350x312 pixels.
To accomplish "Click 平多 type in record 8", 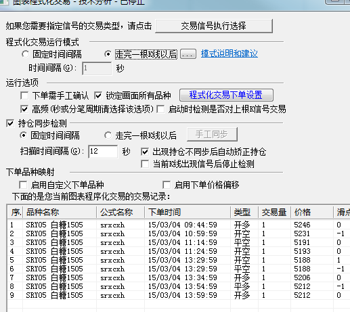I will pos(242,286).
